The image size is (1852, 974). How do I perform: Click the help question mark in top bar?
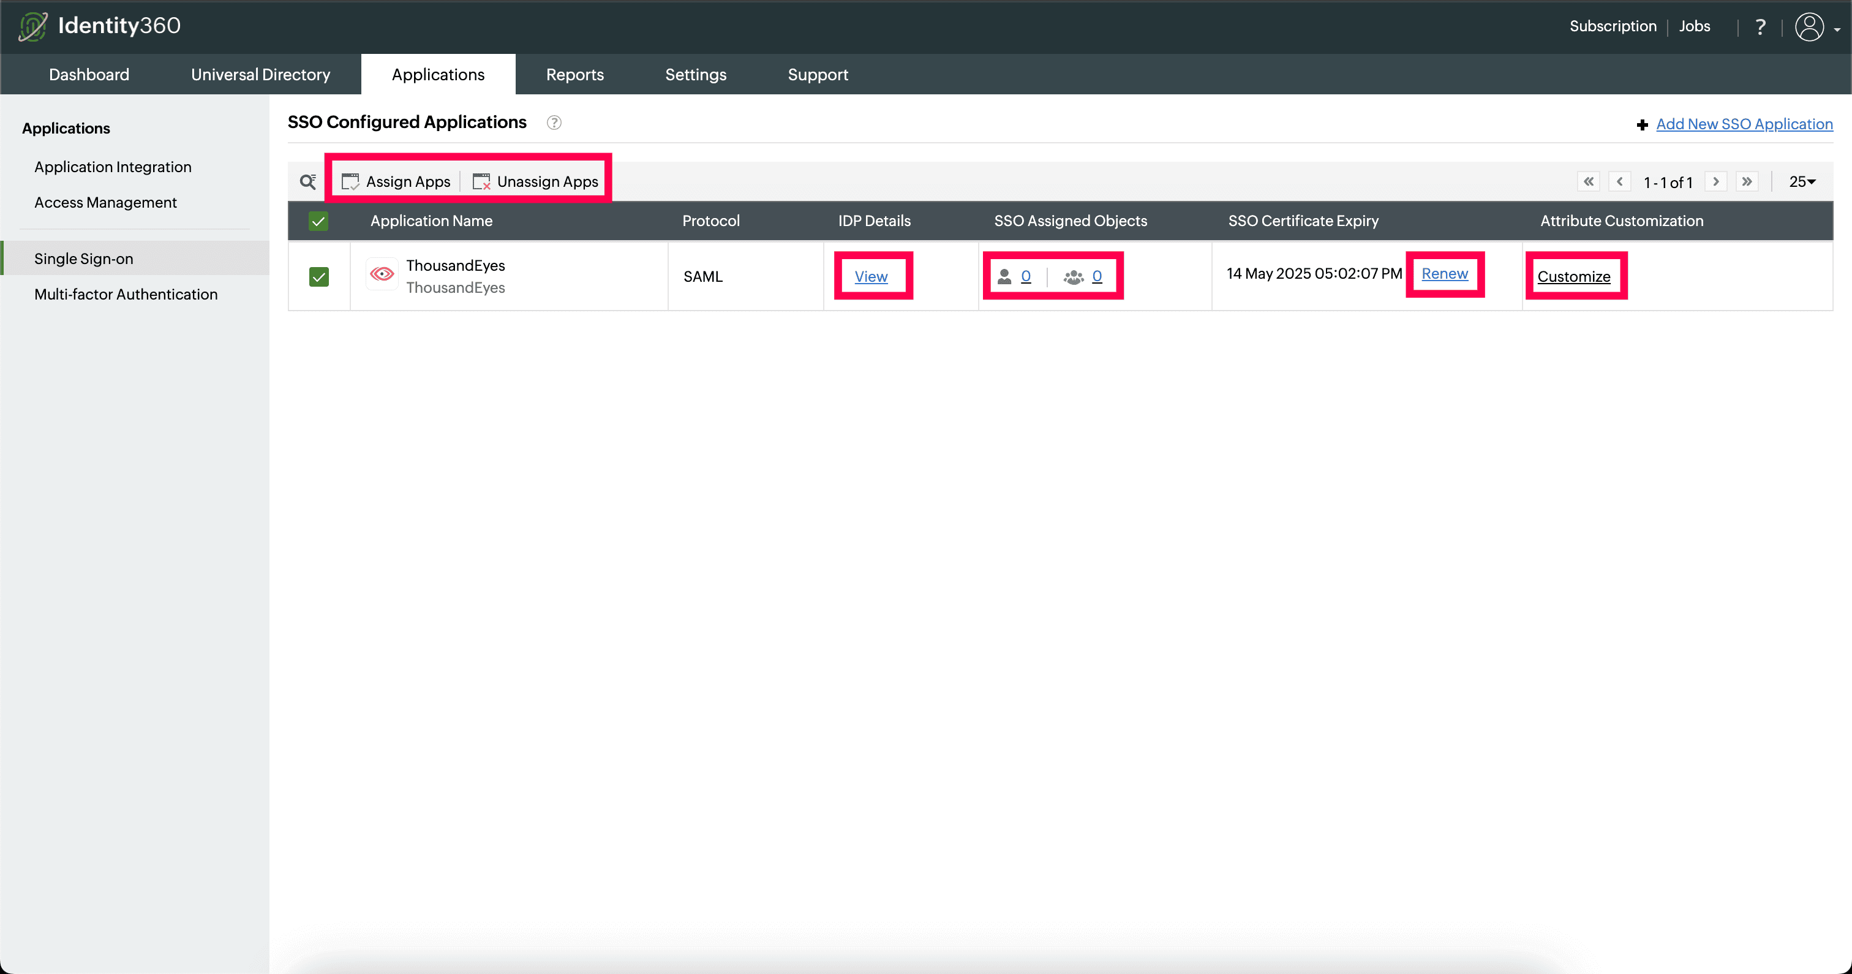(1760, 26)
